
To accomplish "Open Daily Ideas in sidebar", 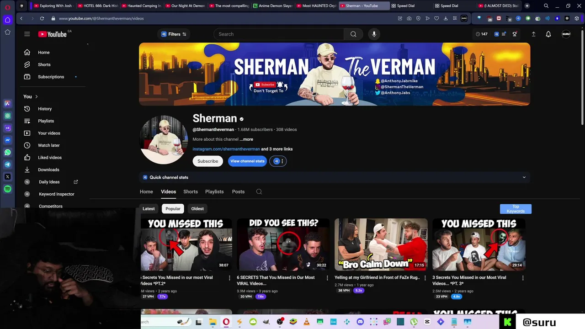I will click(x=49, y=182).
